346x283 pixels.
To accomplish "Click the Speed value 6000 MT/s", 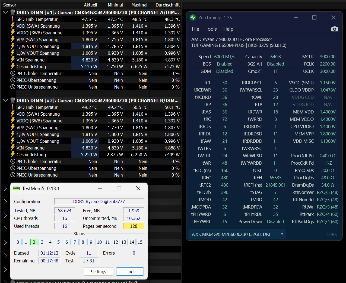I will click(225, 57).
